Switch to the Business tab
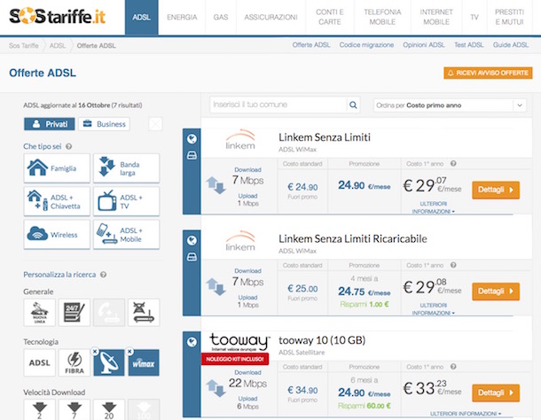Screen dimensions: 541x420 [x=104, y=124]
